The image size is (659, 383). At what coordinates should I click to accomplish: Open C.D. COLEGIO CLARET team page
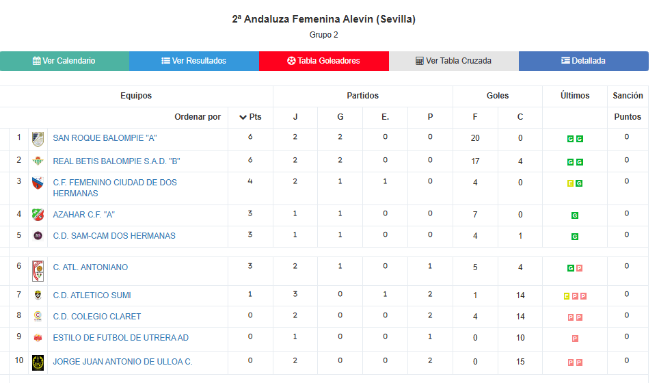96,317
